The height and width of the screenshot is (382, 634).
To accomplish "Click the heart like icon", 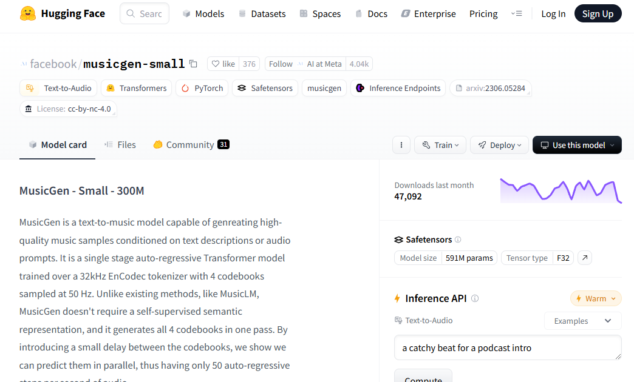I will coord(216,64).
